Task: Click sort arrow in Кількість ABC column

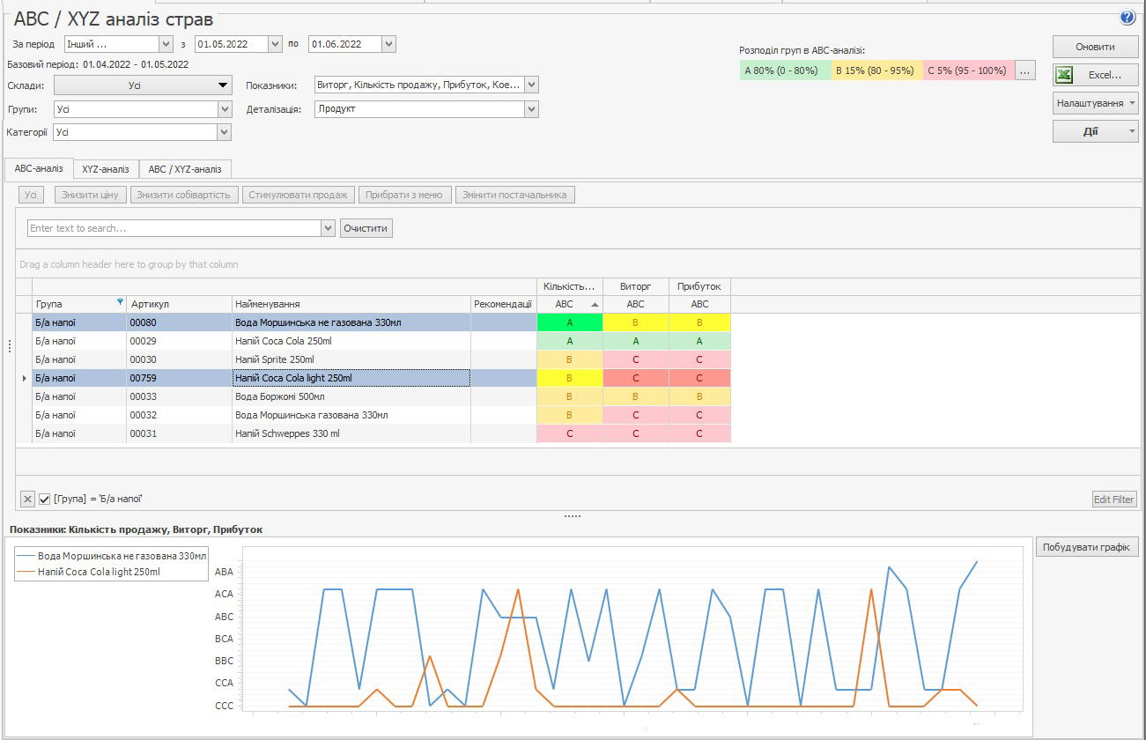Action: click(595, 304)
